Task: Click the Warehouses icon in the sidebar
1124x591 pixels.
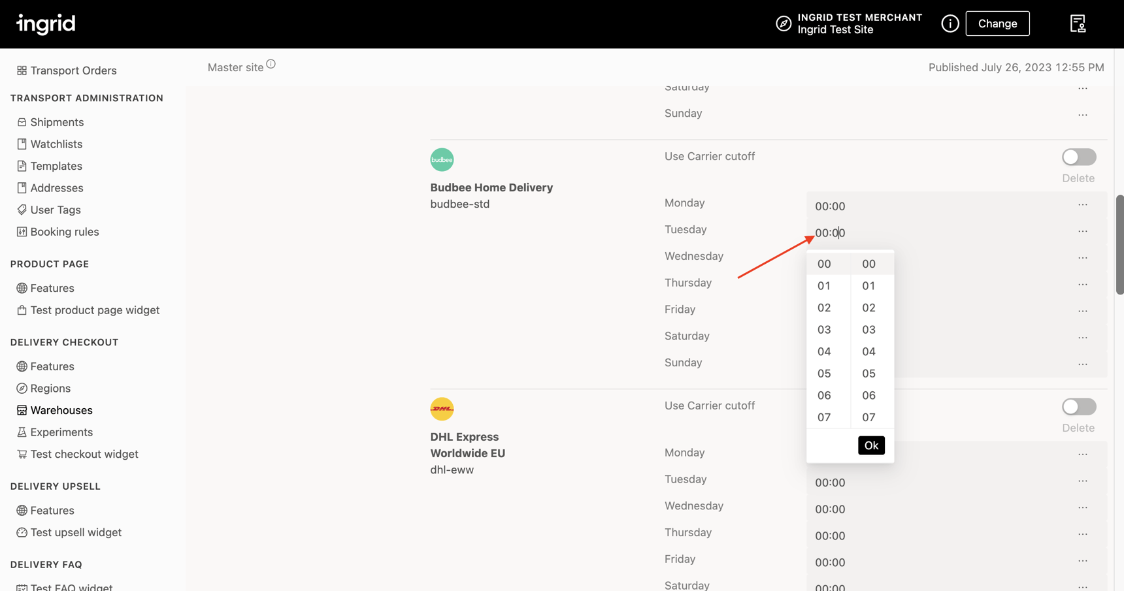Action: click(22, 410)
